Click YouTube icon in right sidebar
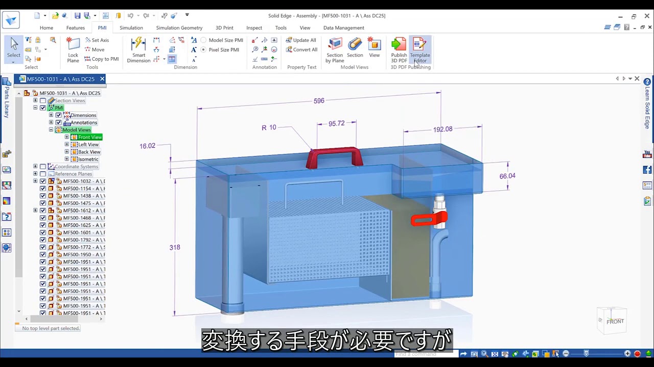Image resolution: width=654 pixels, height=367 pixels. [x=647, y=154]
